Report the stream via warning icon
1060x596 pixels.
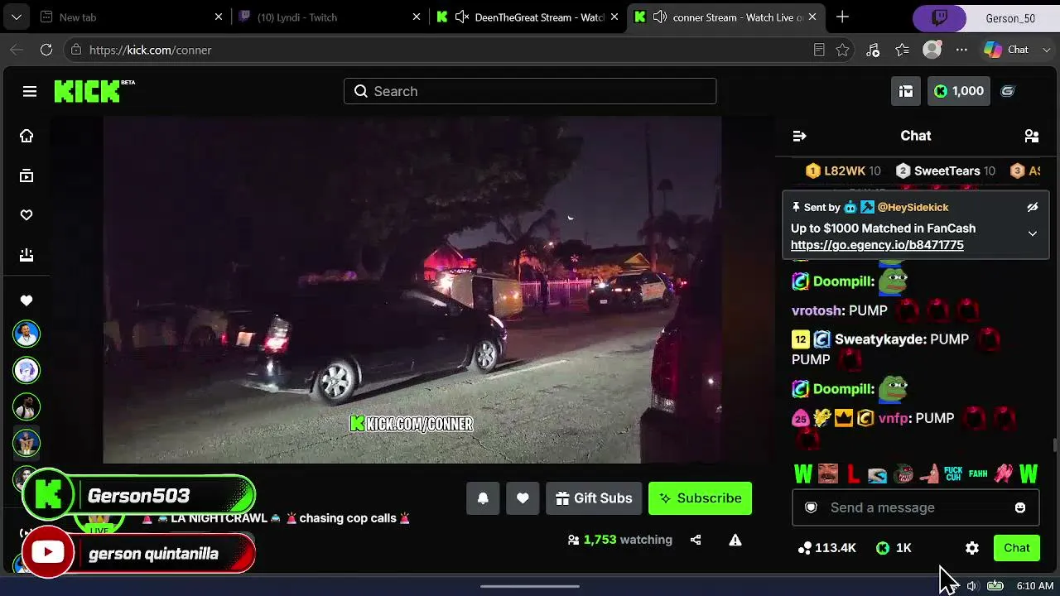point(735,540)
